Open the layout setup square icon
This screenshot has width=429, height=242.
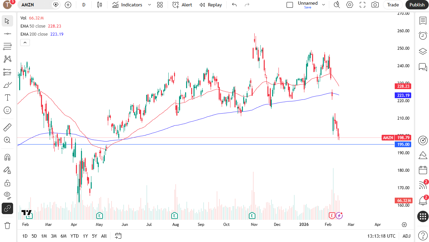[290, 5]
